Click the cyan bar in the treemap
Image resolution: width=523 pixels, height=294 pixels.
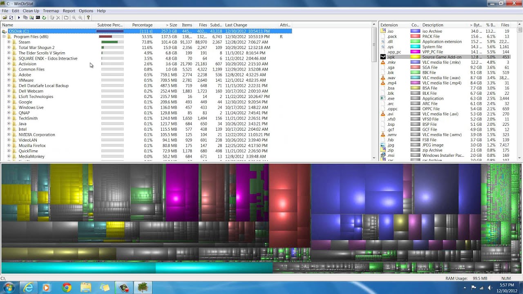[137, 268]
